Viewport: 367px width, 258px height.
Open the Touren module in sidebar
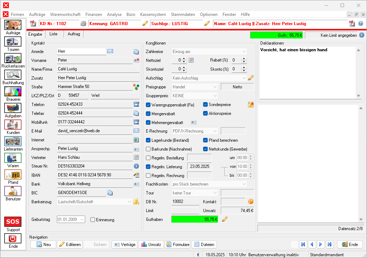tap(13, 42)
